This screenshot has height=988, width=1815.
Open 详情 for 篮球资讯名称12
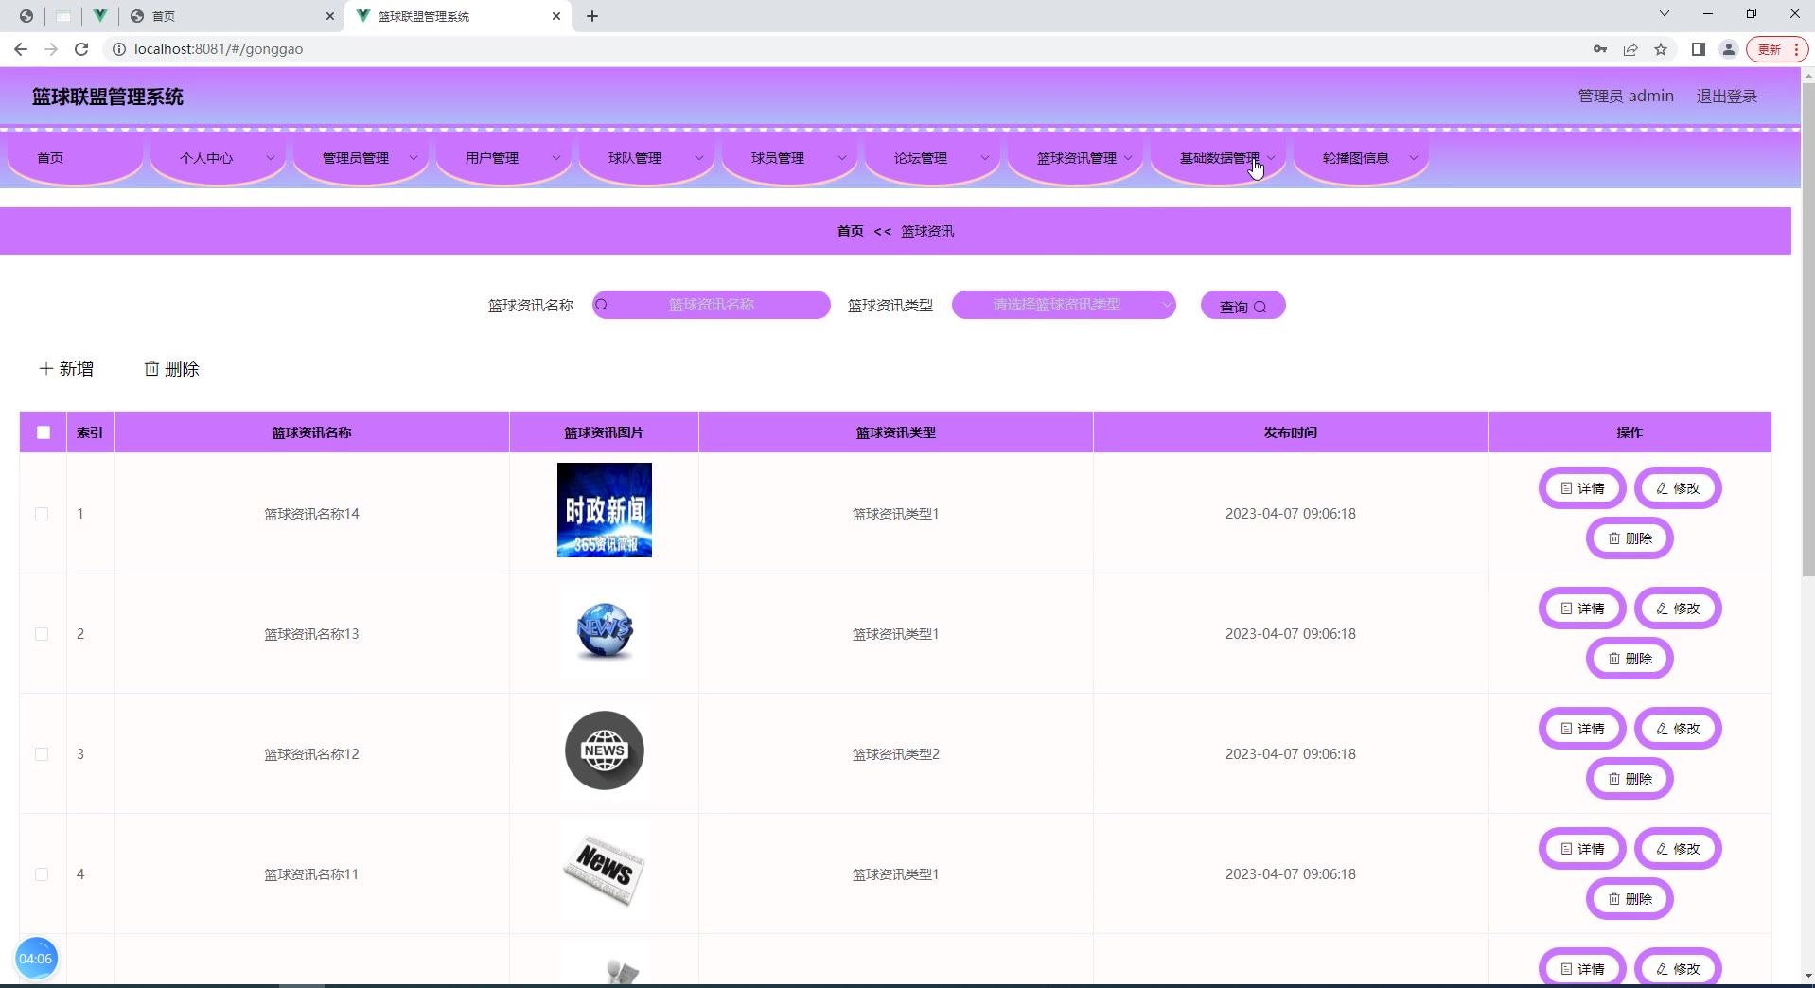1582,729
